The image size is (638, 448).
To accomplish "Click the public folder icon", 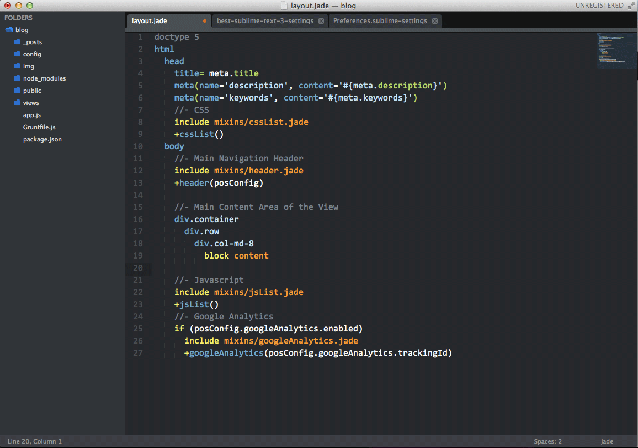I will point(17,91).
